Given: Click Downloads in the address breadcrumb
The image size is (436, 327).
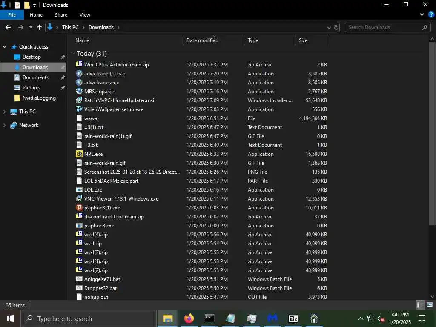Looking at the screenshot, I should [x=101, y=27].
